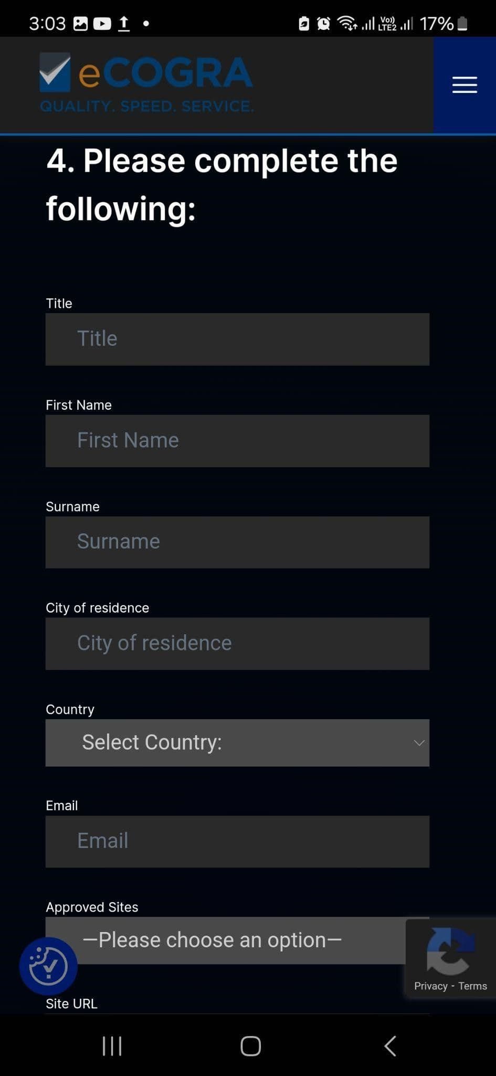Tap the reCAPTCHA badge icon
The width and height of the screenshot is (496, 1076).
click(450, 951)
